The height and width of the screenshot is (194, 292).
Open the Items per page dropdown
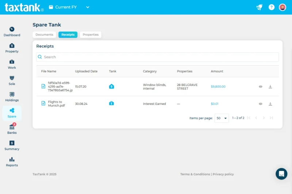[x=222, y=118]
